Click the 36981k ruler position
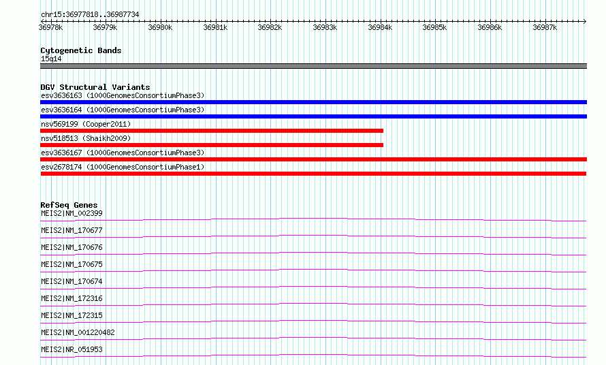 coord(215,27)
